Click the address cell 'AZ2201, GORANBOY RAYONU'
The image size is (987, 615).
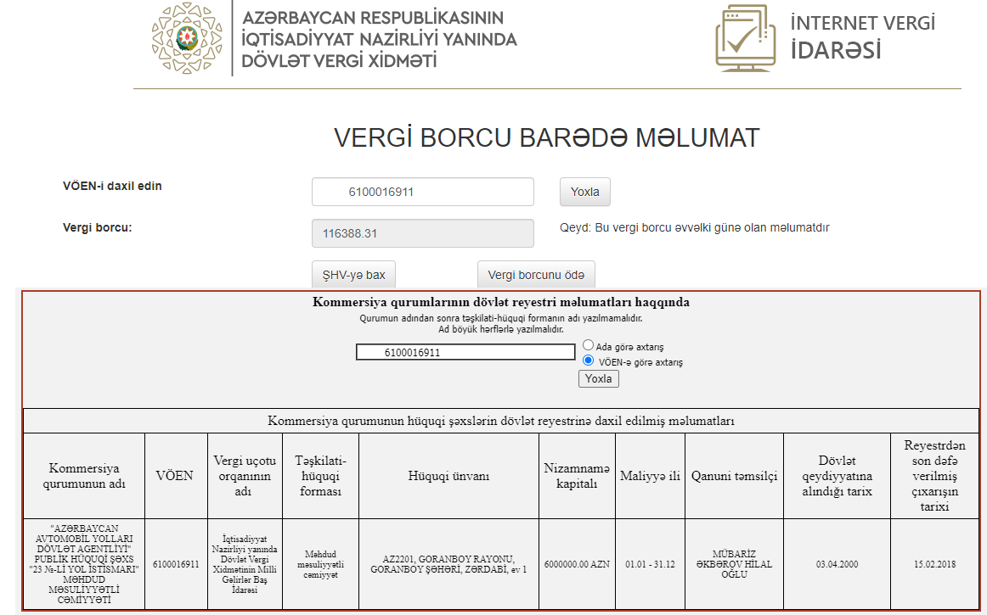pos(448,564)
